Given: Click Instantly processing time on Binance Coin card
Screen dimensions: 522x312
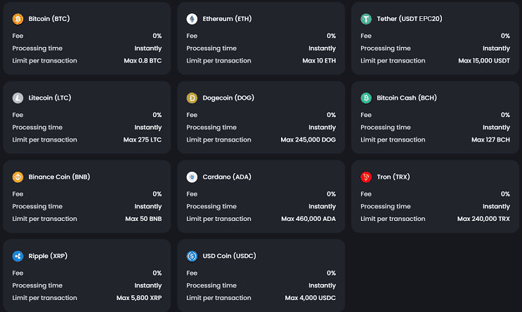Looking at the screenshot, I should click(148, 207).
